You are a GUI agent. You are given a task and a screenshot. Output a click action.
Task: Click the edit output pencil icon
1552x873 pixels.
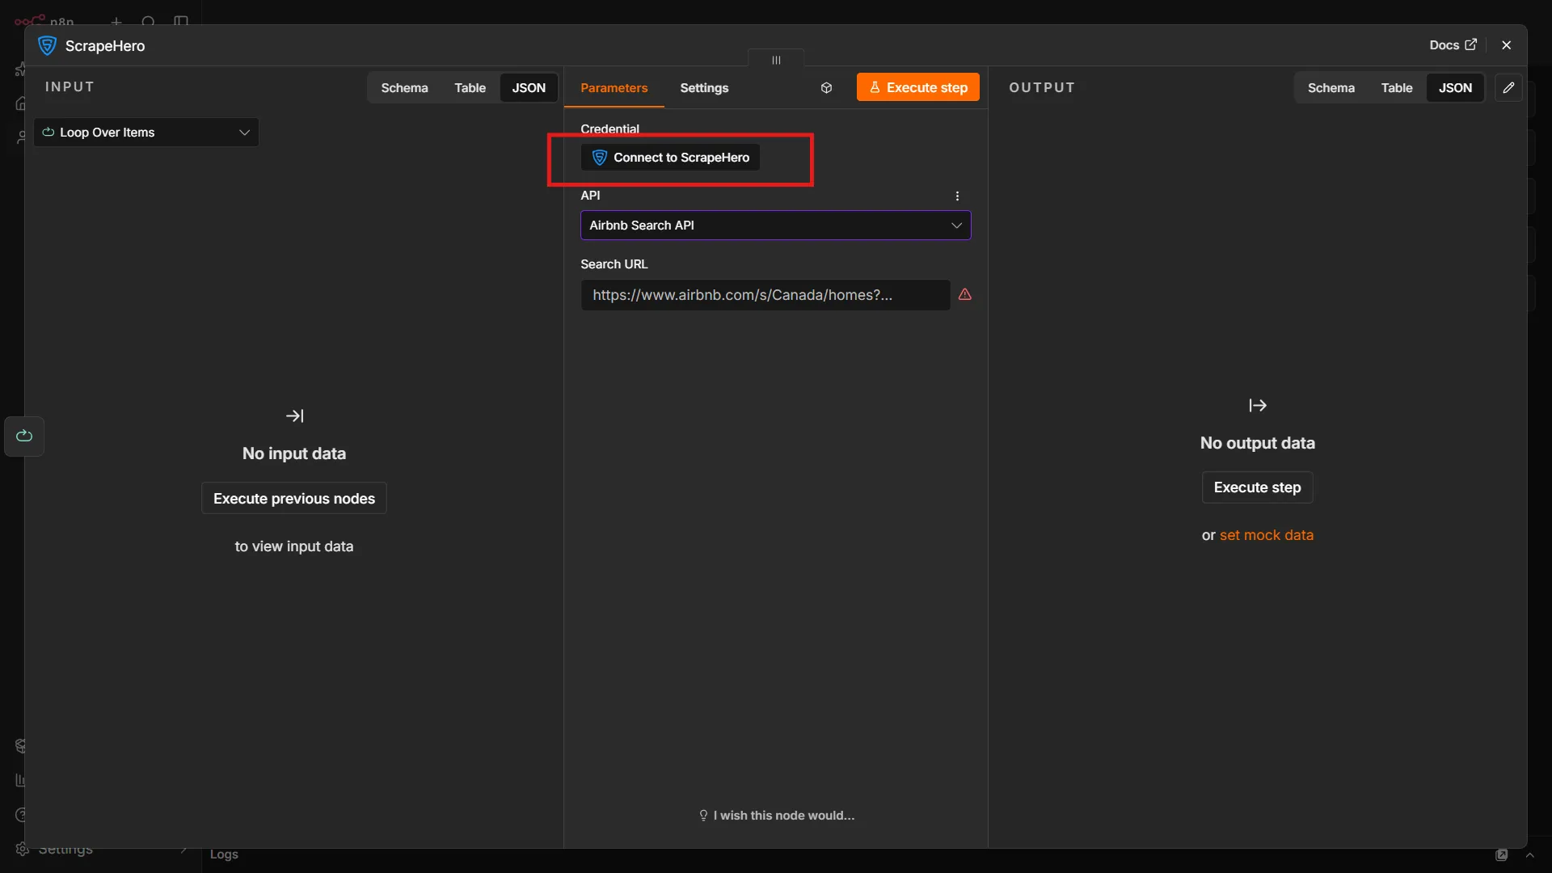[x=1508, y=87]
